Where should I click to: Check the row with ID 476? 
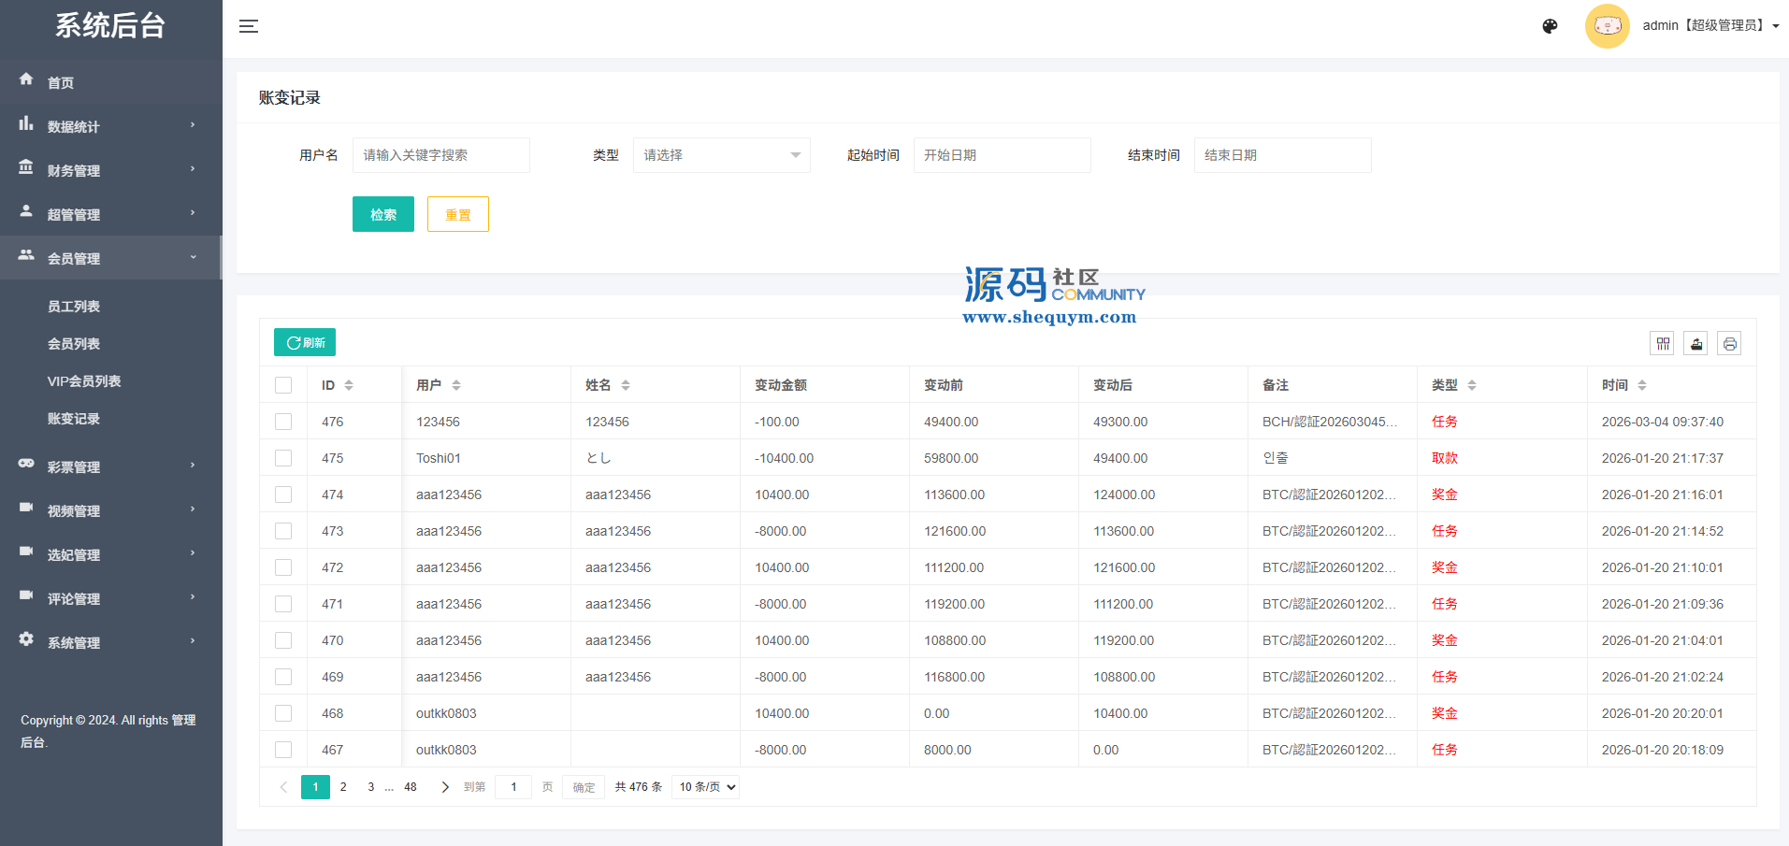click(283, 422)
